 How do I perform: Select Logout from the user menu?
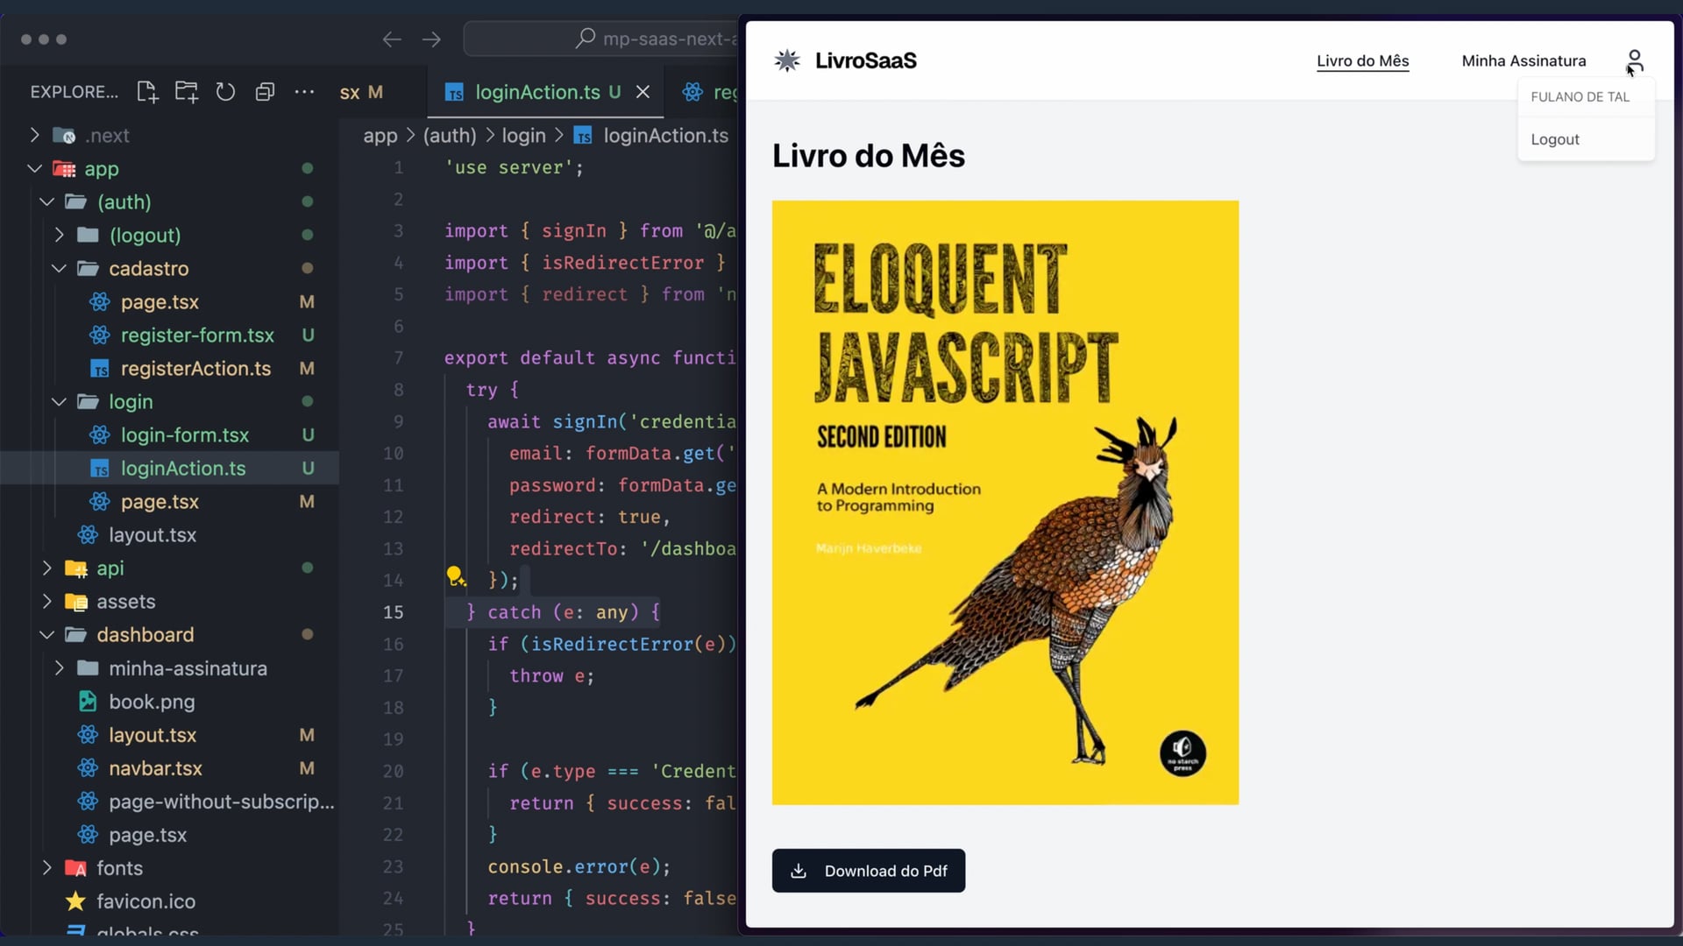coord(1554,139)
